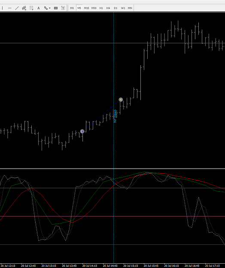Click the trade entry marker on chart
The height and width of the screenshot is (268, 225).
click(82, 131)
